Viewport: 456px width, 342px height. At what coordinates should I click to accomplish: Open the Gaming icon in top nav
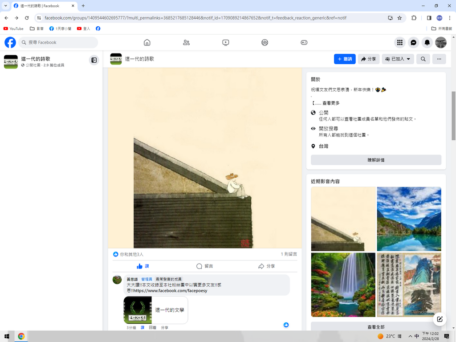click(304, 42)
